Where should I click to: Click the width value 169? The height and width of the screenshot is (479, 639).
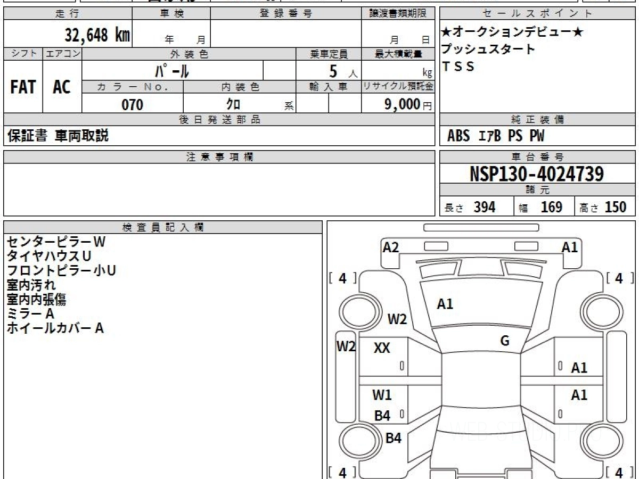[x=551, y=207]
